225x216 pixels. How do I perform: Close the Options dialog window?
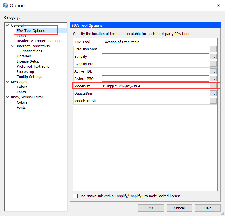pyautogui.click(x=219, y=5)
